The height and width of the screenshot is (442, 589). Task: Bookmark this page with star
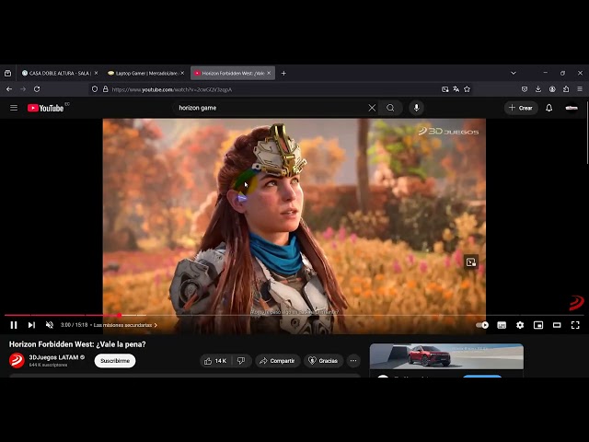pyautogui.click(x=467, y=89)
